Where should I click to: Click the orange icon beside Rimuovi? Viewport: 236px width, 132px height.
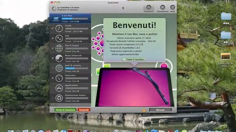click(144, 110)
